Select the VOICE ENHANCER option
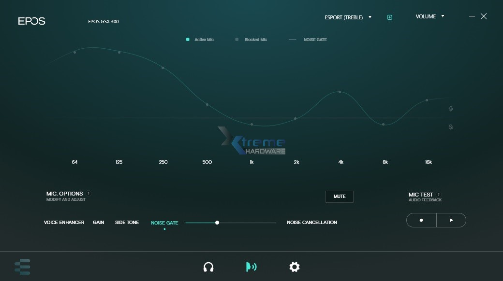Image resolution: width=503 pixels, height=281 pixels. point(64,223)
